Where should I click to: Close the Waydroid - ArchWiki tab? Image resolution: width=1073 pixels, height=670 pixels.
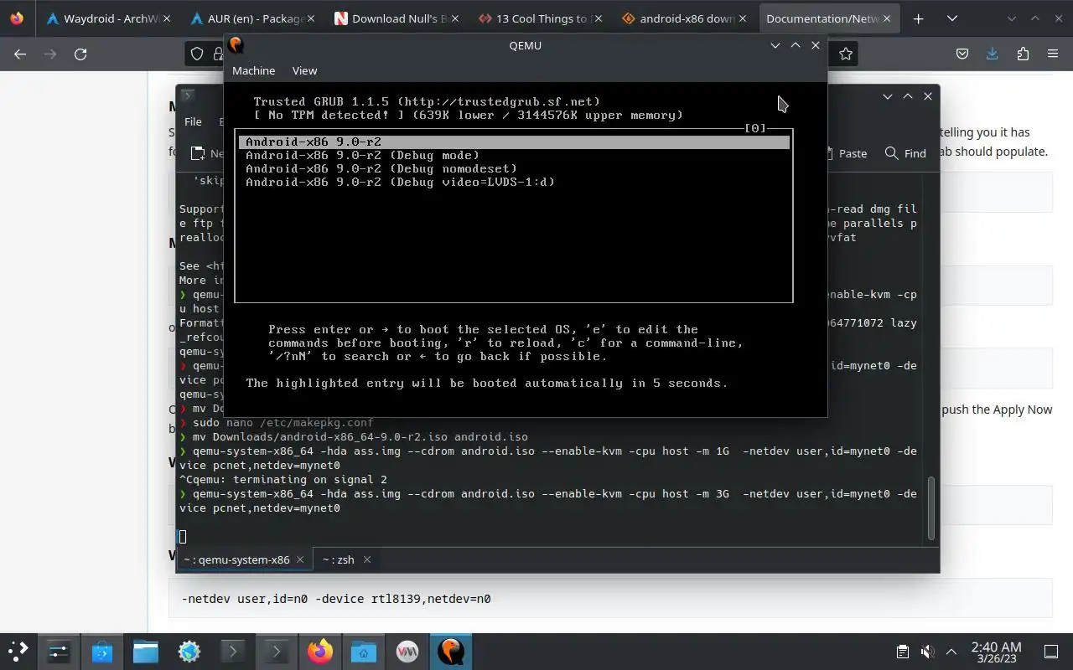(165, 18)
